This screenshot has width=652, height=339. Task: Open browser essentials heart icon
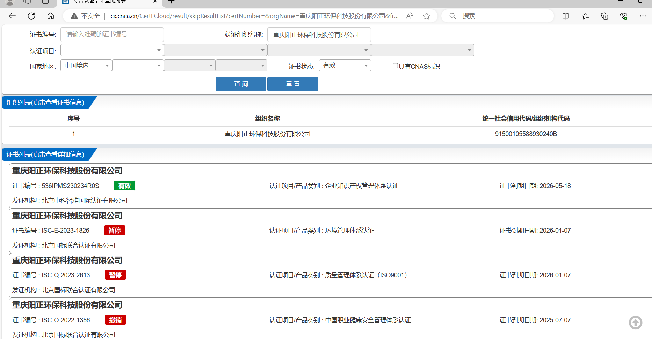[624, 16]
